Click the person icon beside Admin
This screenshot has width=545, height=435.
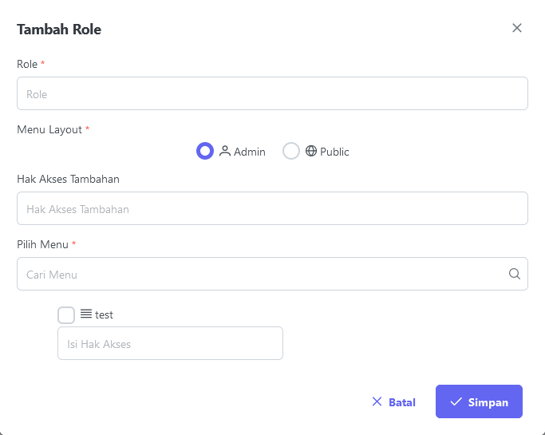point(225,152)
